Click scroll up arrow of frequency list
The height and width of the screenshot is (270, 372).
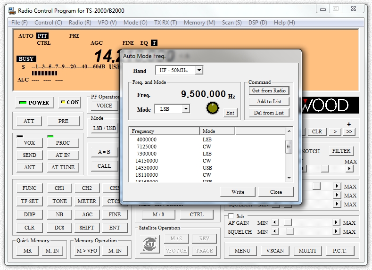click(289, 131)
